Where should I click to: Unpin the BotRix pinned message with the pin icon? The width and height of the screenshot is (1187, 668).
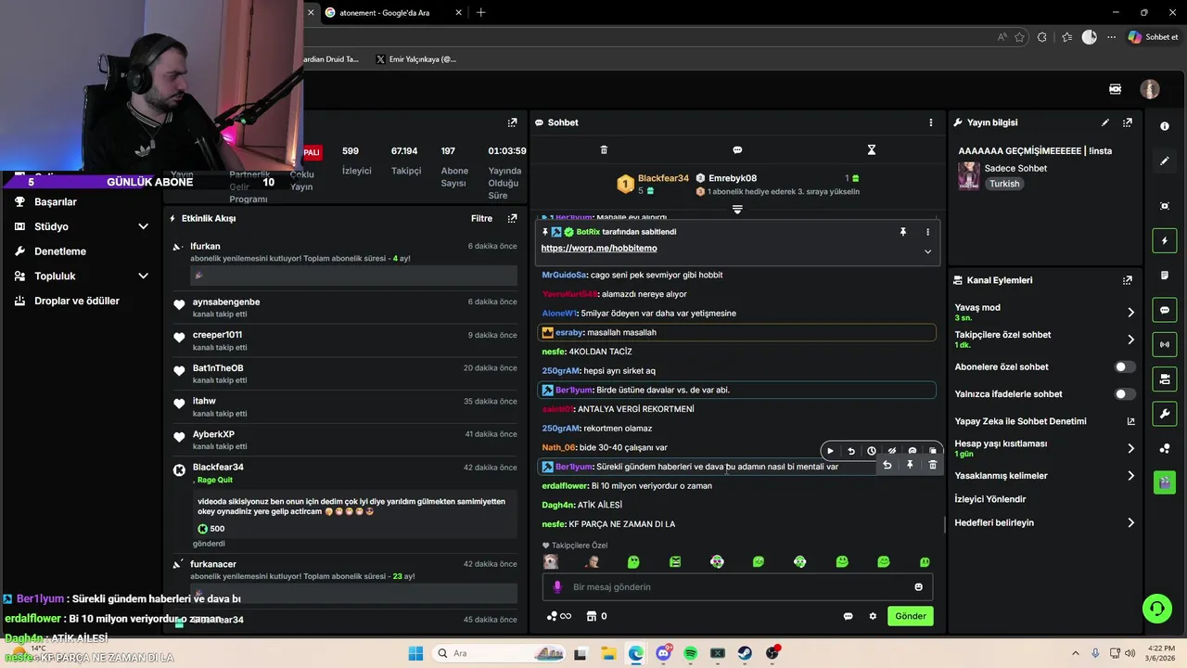(903, 232)
